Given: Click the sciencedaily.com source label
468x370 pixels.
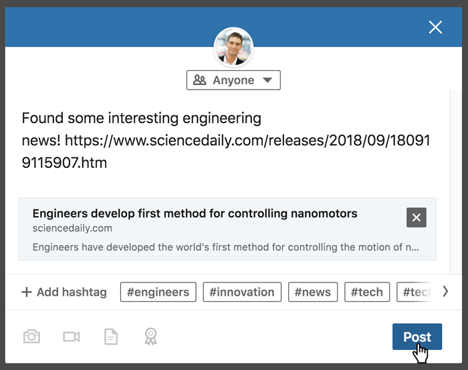Looking at the screenshot, I should click(x=72, y=228).
